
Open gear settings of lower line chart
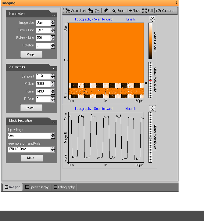(152, 109)
